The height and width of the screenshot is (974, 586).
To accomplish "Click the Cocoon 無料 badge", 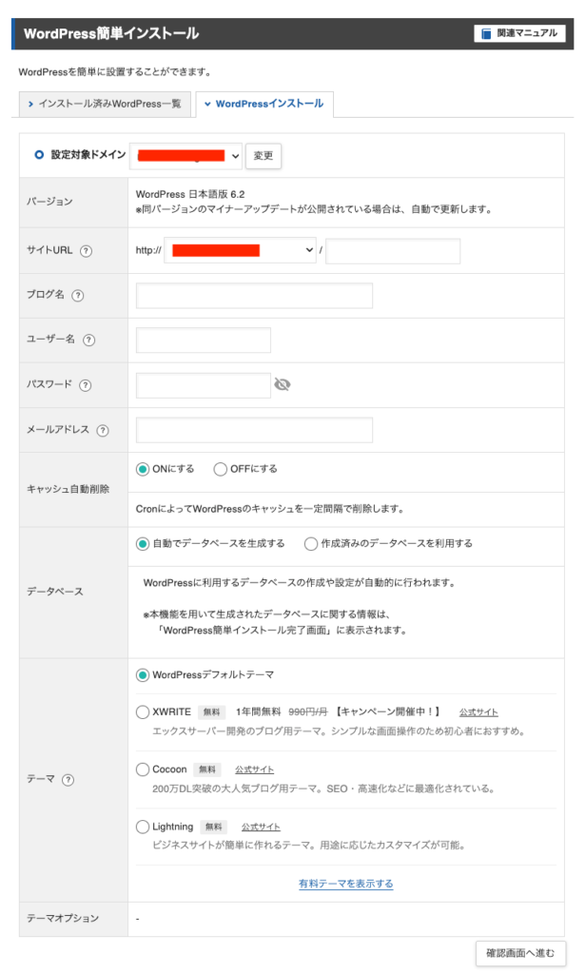I will [207, 769].
